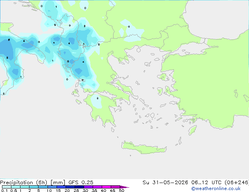Viewport: 249px width, 192px height.
Task: Pick the 25–30 mm dark navy legend swatch
Action: click(79, 187)
